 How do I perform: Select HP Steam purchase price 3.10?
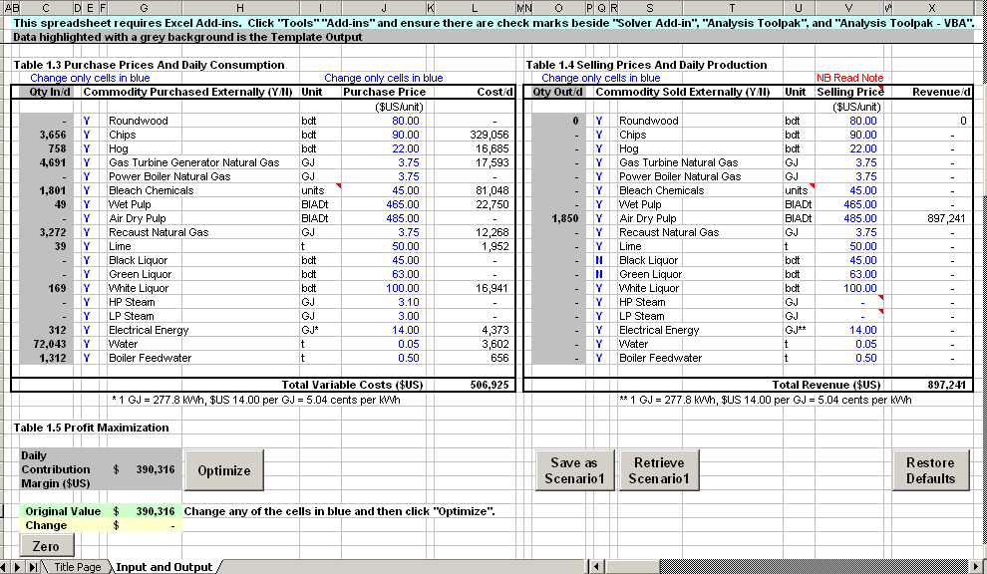384,302
